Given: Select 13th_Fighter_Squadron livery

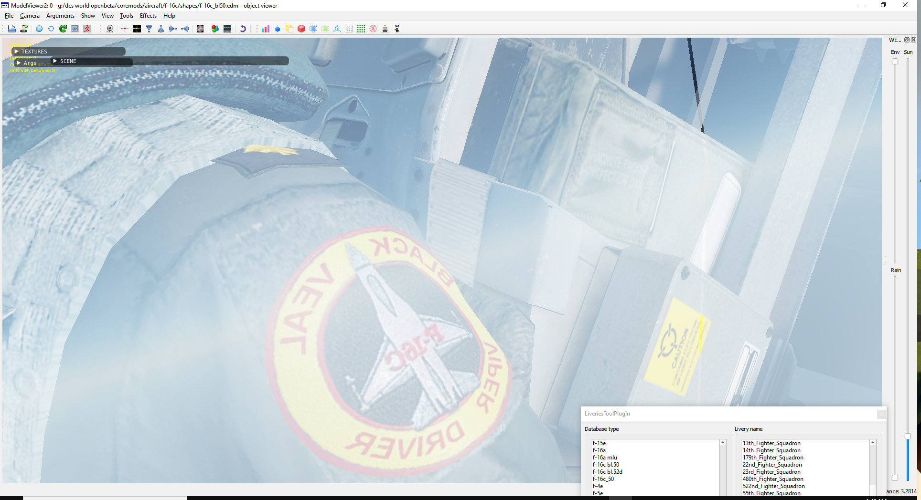Looking at the screenshot, I should pos(805,443).
